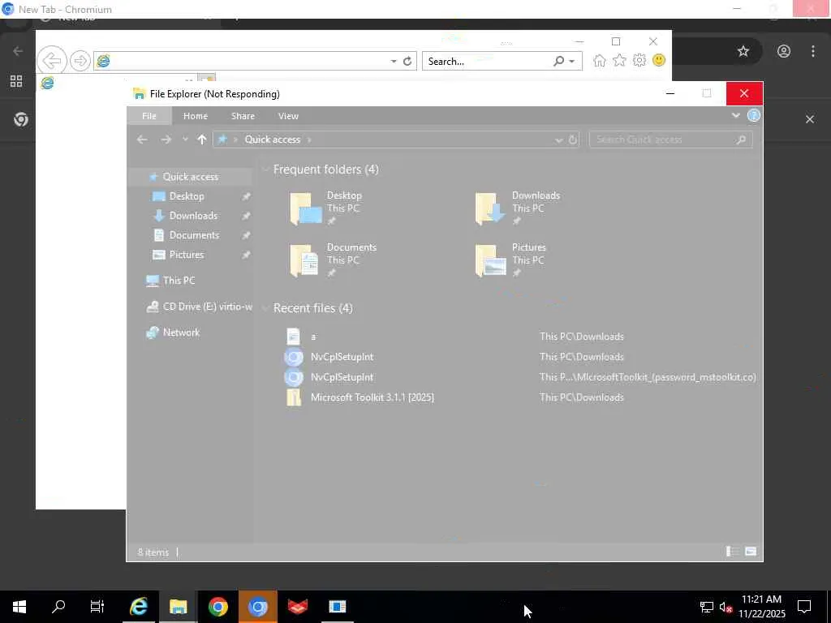Refresh the Quick access view
This screenshot has width=831, height=623.
[x=573, y=140]
